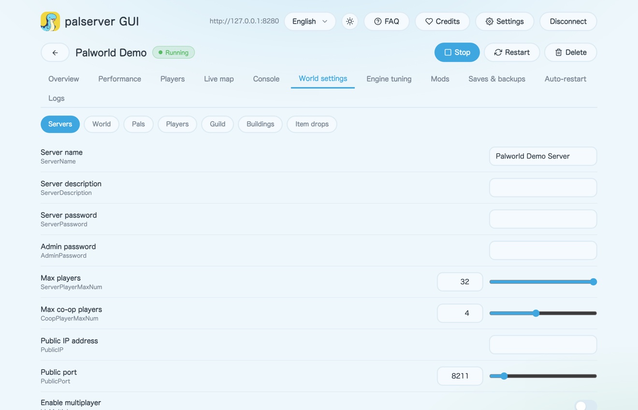Click the Running status badge
Screen dimensions: 638x410
[174, 52]
